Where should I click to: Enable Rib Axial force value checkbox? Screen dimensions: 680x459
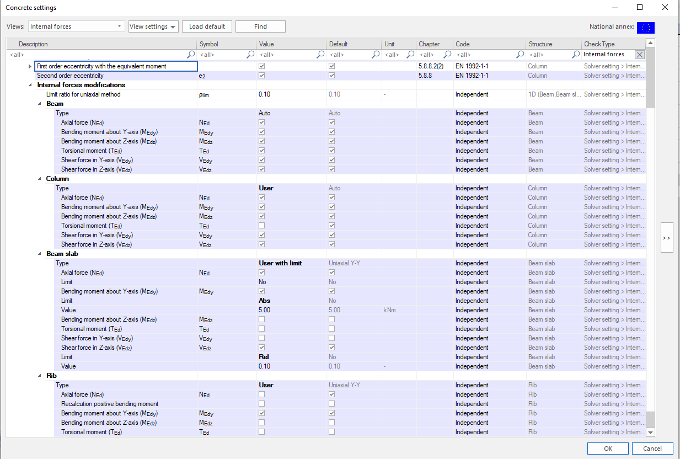pos(261,394)
